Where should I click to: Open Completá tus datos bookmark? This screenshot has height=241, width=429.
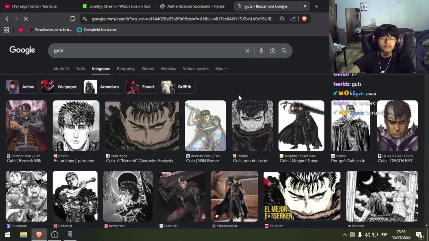(97, 30)
